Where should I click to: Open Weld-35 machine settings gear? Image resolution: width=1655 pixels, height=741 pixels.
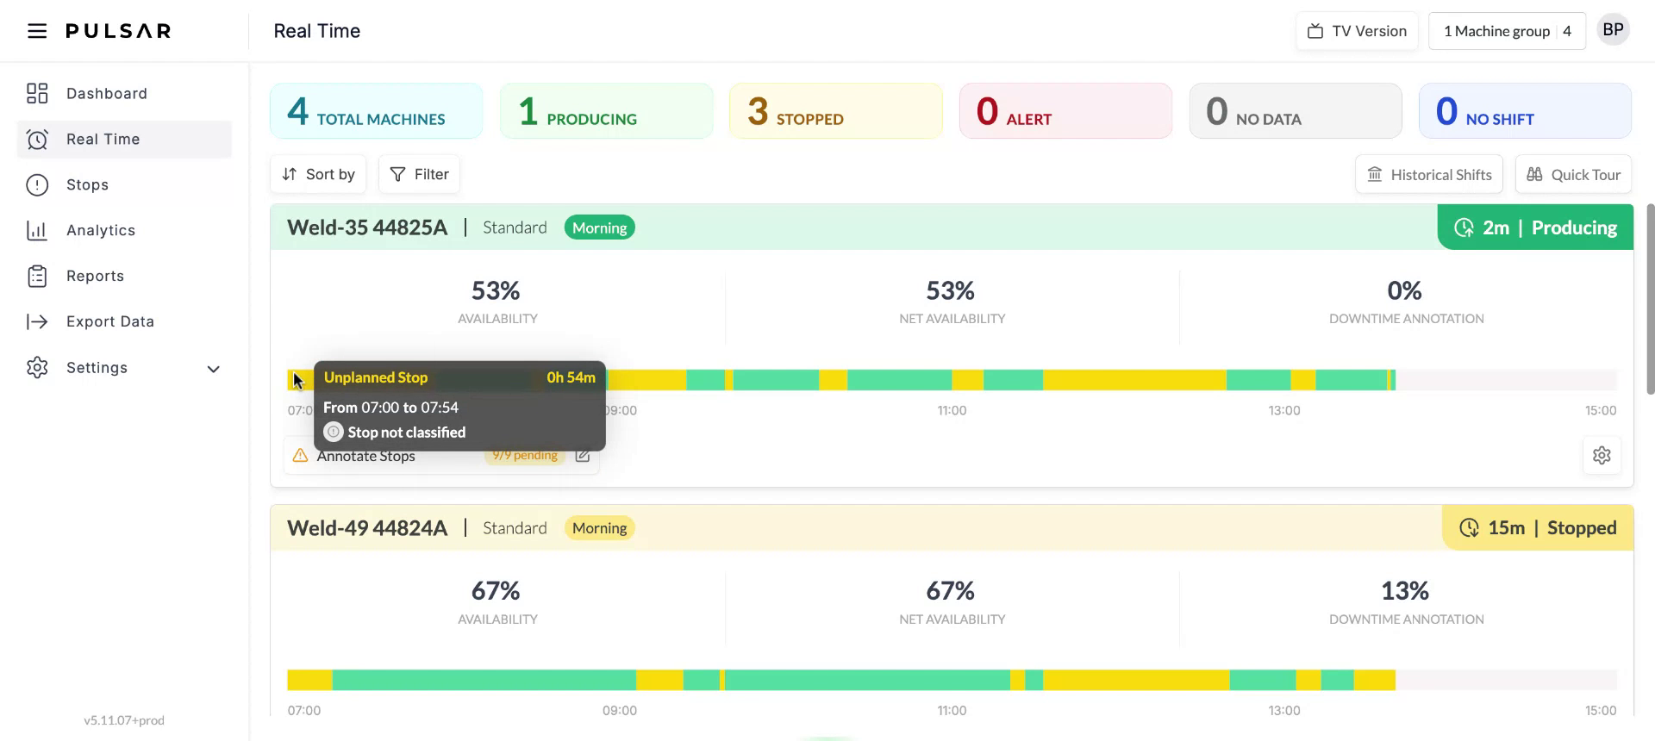pyautogui.click(x=1602, y=455)
